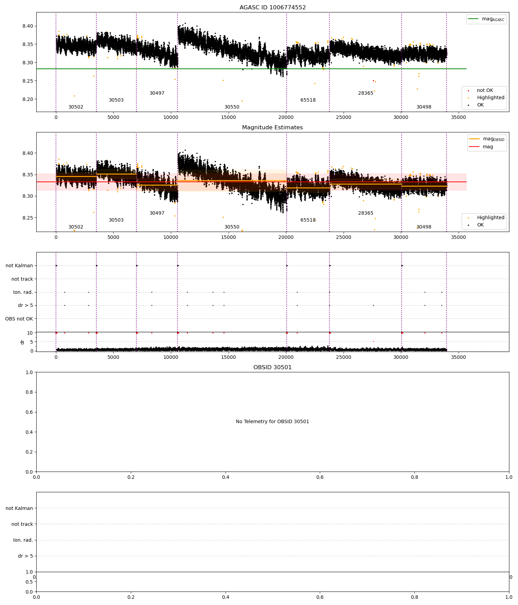Click OBSID label 30502 in the AGASC plot
518x605 pixels.
(76, 107)
